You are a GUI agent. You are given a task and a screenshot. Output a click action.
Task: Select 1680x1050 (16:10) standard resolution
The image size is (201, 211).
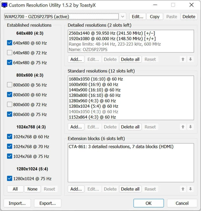click(x=96, y=79)
